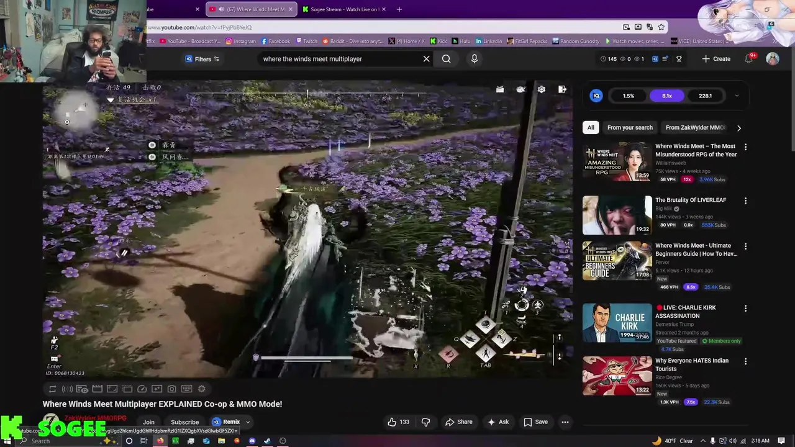
Task: Dislike the video with thumbs down
Action: click(x=425, y=422)
